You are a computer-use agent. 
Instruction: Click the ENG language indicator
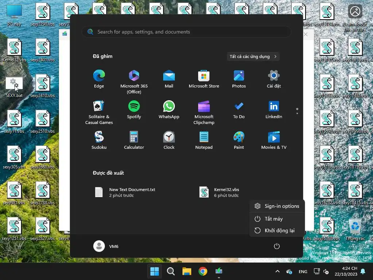tap(303, 271)
